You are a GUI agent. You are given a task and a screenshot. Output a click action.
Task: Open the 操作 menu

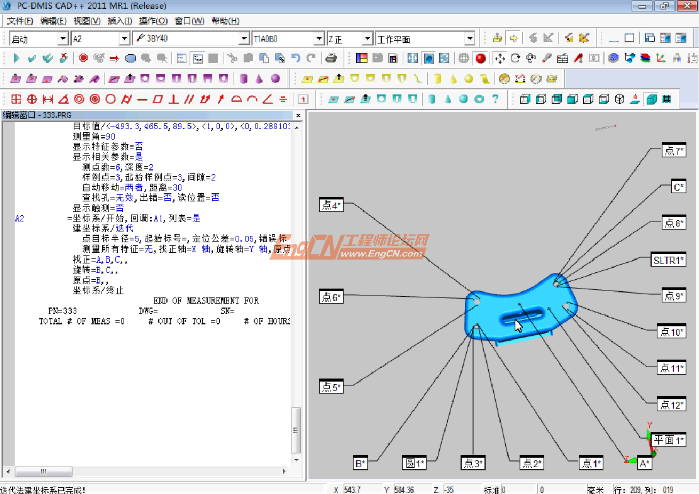pyautogui.click(x=153, y=21)
